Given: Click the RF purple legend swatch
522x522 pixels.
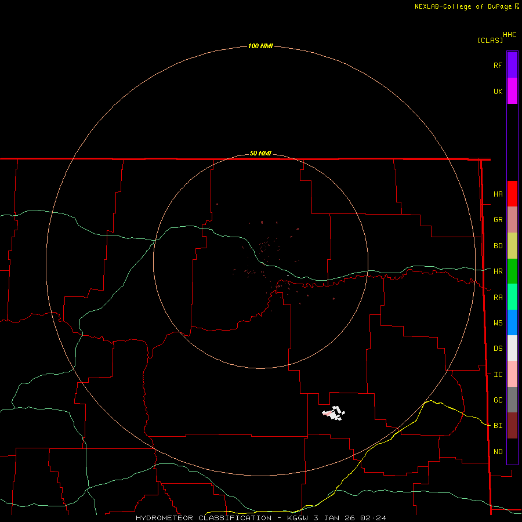Looking at the screenshot, I should (512, 65).
